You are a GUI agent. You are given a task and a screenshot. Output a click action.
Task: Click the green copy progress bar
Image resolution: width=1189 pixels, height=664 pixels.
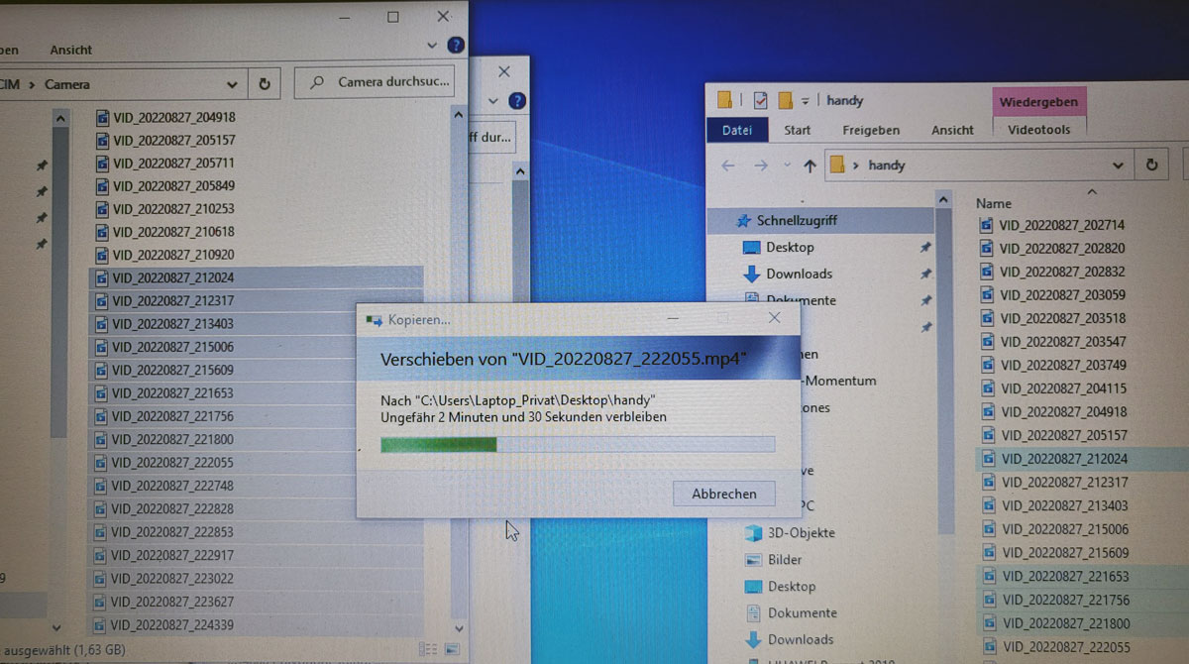(x=578, y=444)
